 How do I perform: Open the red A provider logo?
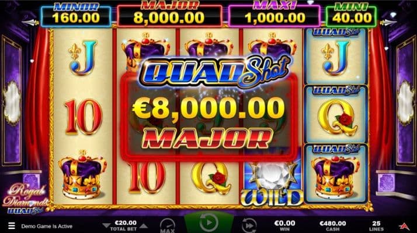[404, 226]
